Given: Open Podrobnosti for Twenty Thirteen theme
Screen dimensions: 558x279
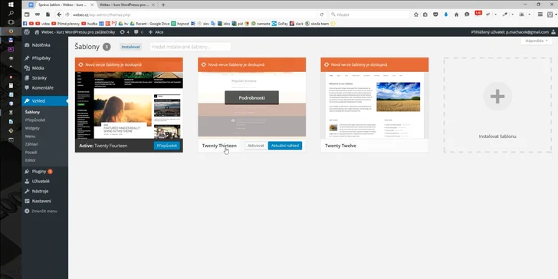Looking at the screenshot, I should coord(251,98).
